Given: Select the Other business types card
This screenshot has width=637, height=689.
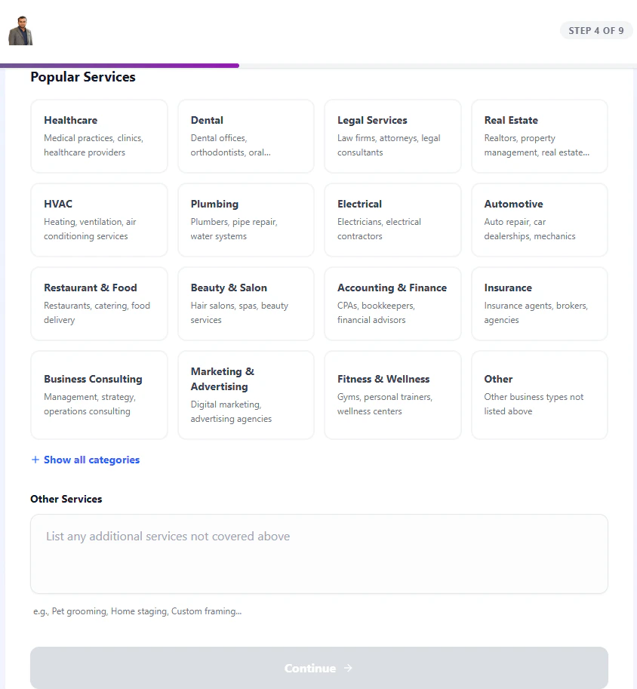Looking at the screenshot, I should [539, 395].
